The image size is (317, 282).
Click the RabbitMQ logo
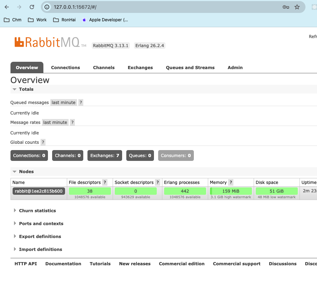(x=50, y=42)
